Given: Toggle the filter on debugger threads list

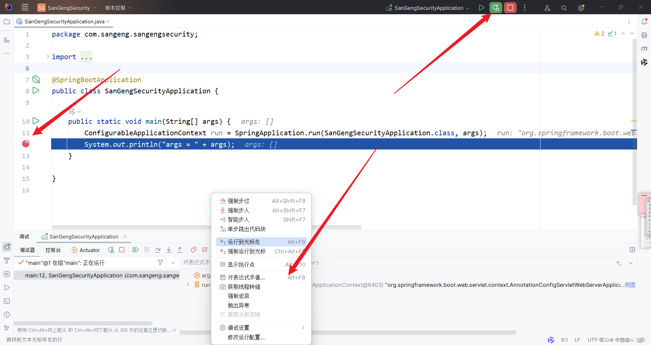Looking at the screenshot, I should point(160,262).
